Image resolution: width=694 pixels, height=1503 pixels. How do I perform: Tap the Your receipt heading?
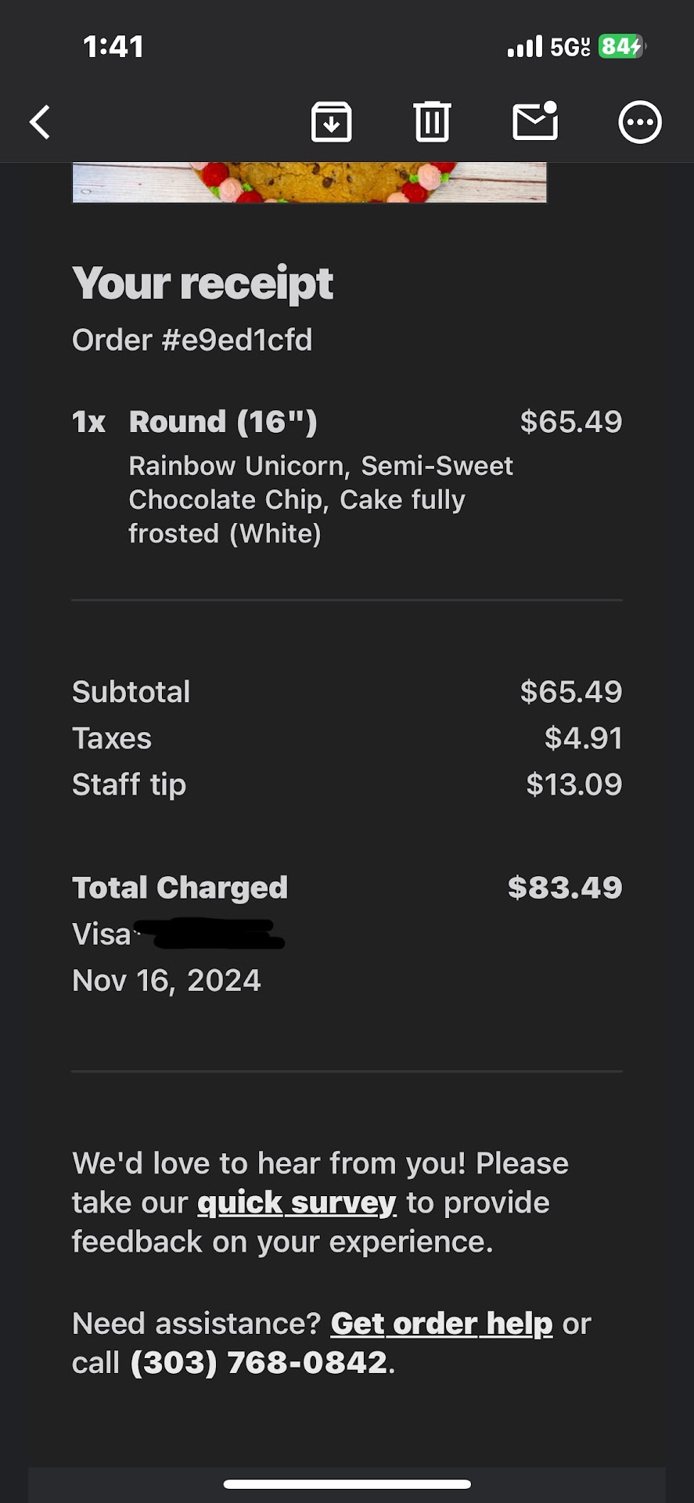203,283
